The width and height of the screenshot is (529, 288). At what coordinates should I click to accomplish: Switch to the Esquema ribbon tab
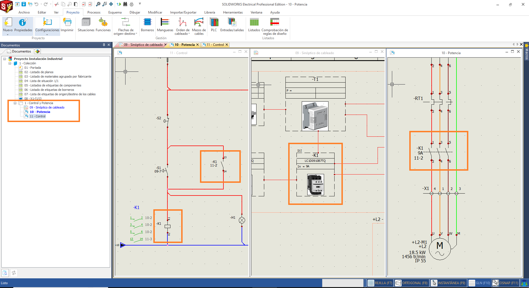(115, 12)
